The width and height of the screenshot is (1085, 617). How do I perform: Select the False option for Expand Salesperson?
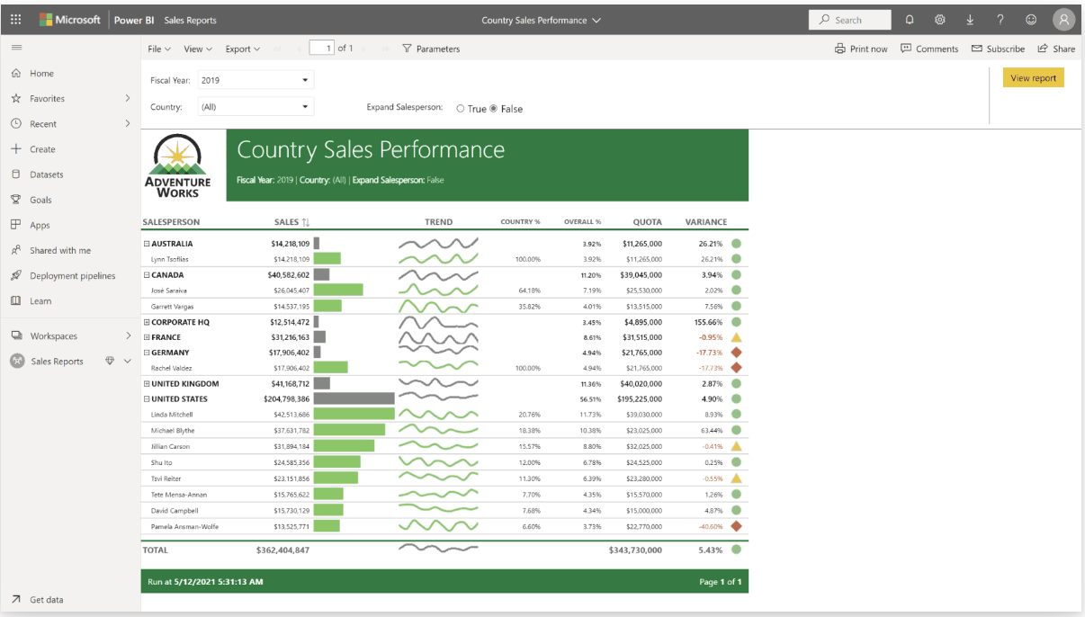click(x=494, y=108)
